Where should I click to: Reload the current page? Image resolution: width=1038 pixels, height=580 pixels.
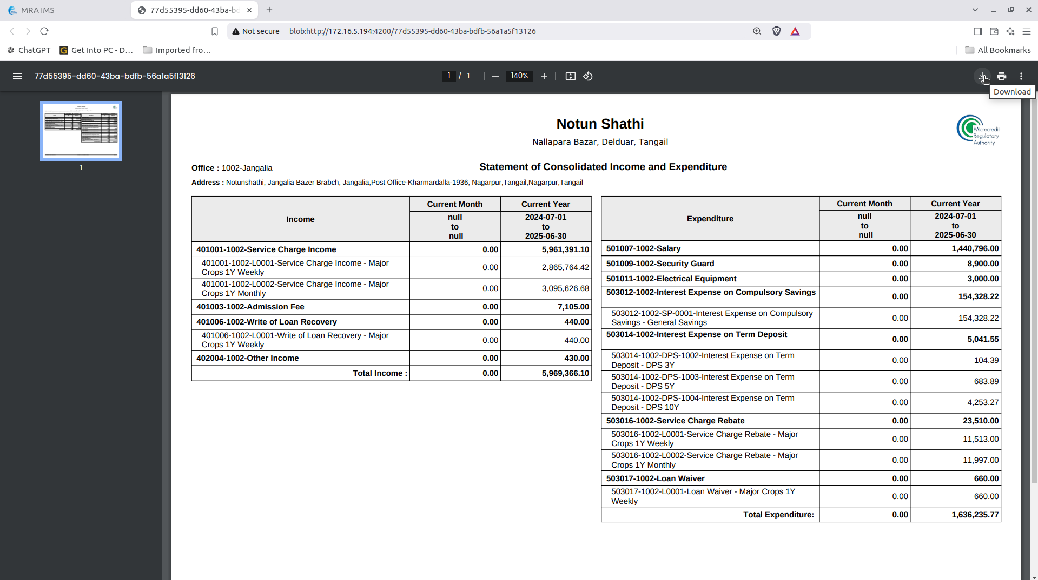pos(44,31)
